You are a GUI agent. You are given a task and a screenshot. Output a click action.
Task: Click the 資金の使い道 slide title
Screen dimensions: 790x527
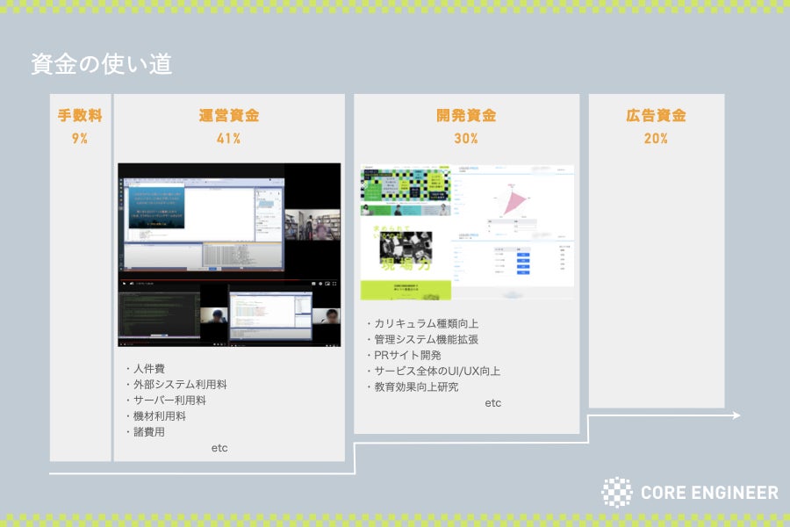[101, 65]
